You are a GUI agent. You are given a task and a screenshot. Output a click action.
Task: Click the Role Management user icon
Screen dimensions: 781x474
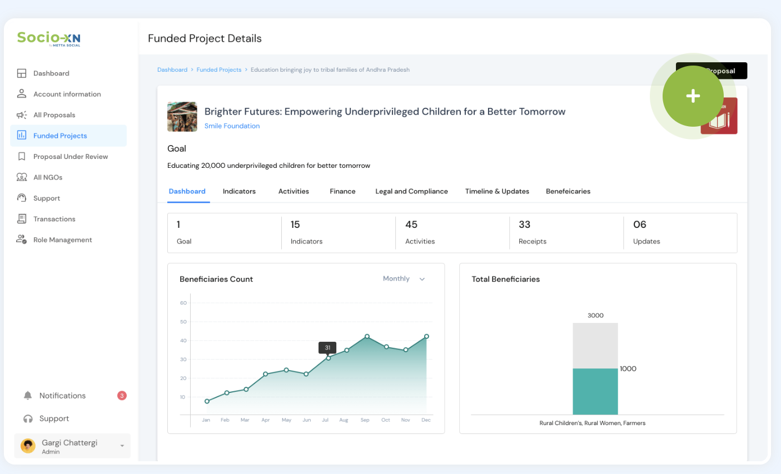tap(22, 240)
